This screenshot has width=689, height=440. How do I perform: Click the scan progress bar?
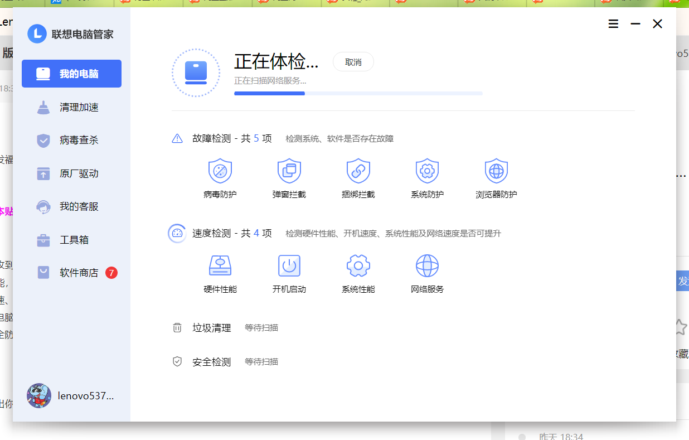(x=358, y=93)
